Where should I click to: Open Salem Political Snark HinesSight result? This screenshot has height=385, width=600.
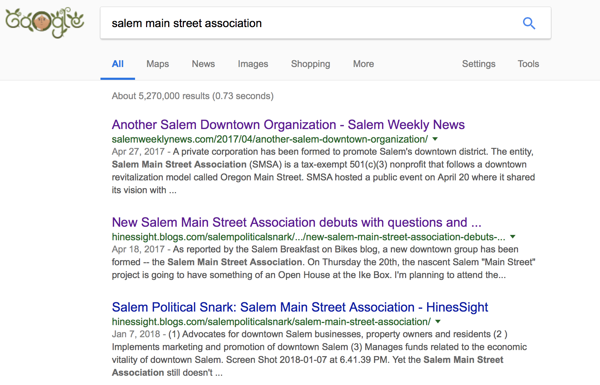[x=300, y=307]
